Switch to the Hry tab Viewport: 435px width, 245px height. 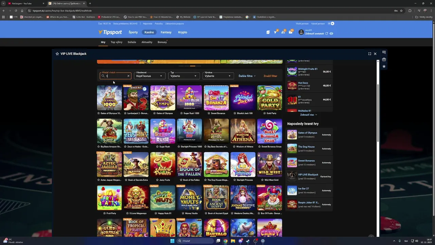(103, 42)
